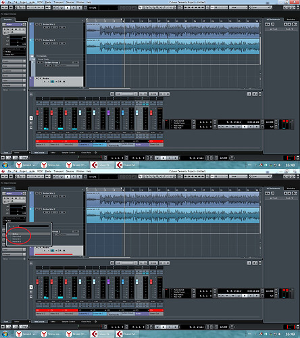The width and height of the screenshot is (300, 338).
Task: Toggle Cycle on upper floating transport panel
Action: coord(239,126)
